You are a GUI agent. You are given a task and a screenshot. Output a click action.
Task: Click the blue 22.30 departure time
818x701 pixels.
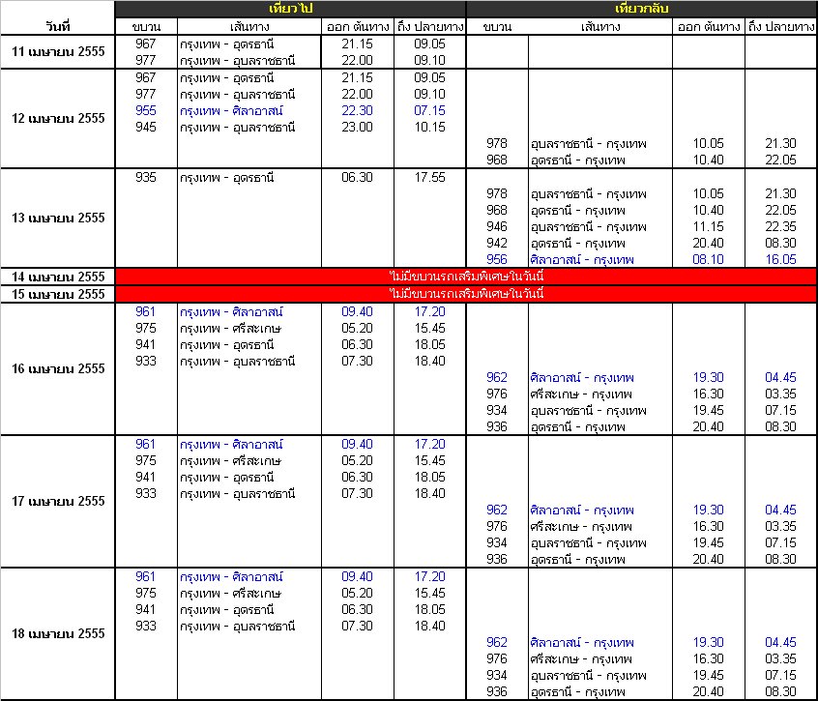tap(358, 110)
